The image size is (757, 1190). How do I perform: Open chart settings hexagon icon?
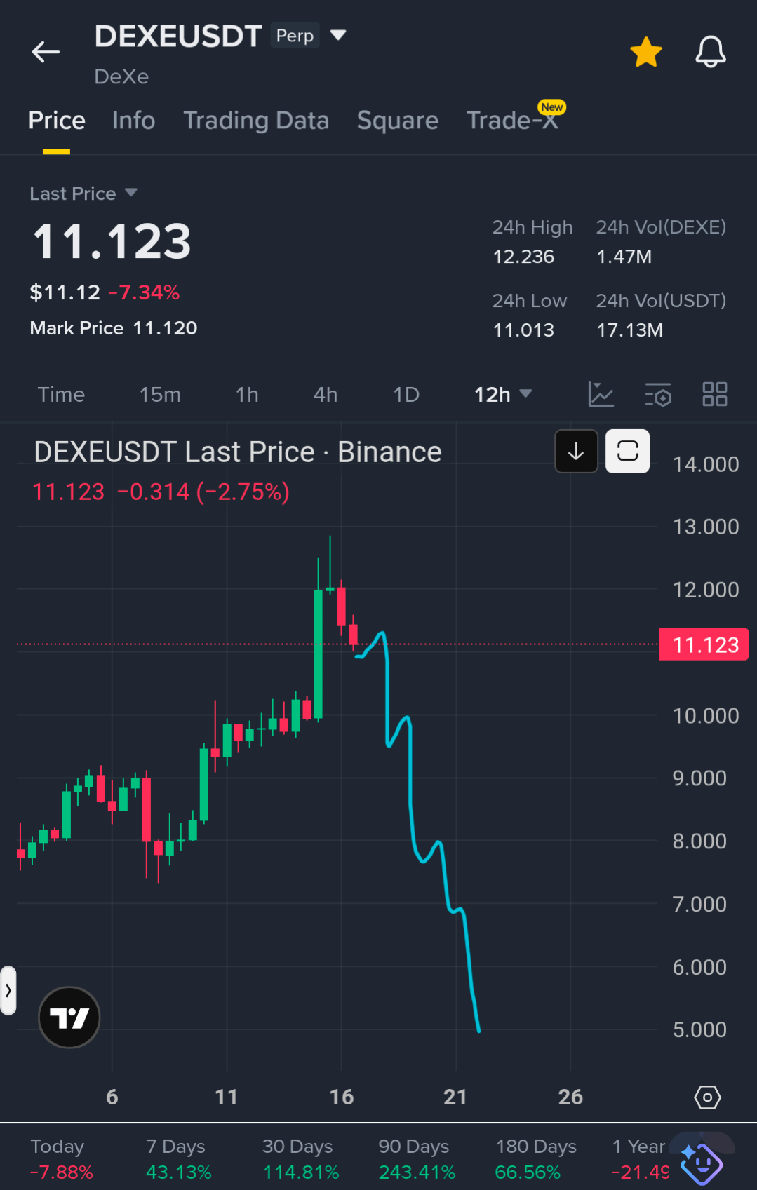point(707,1097)
